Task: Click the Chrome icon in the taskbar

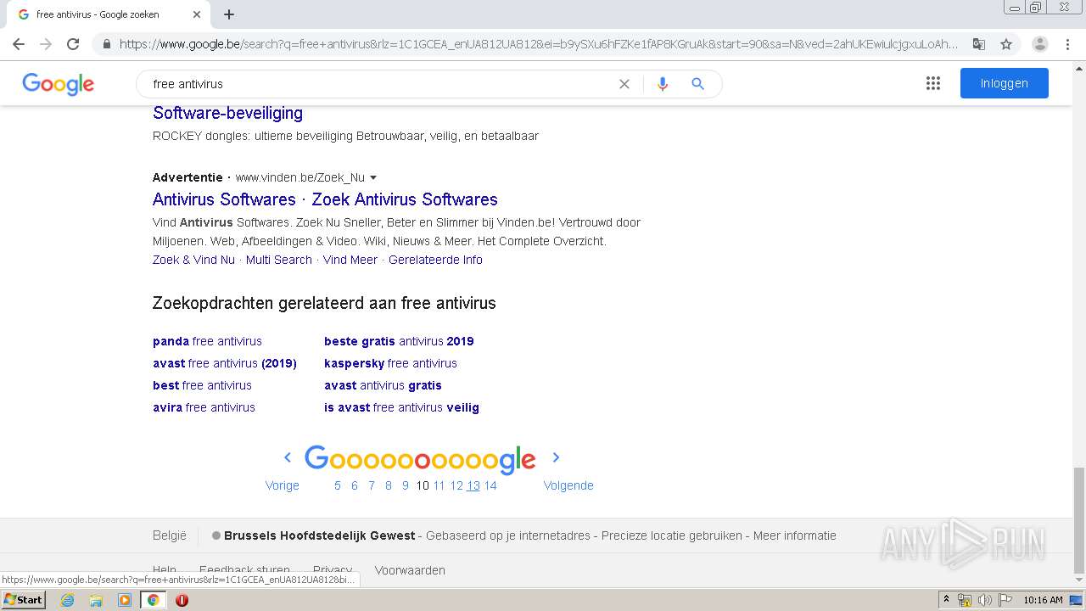Action: (x=153, y=600)
